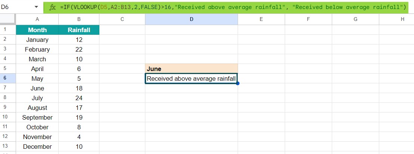Select column H header
The image size is (414, 154).
click(x=396, y=19)
